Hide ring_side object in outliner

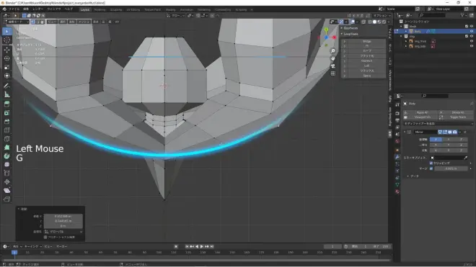(472, 46)
